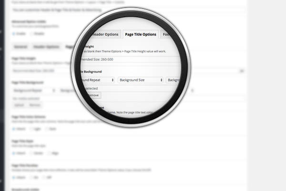Open the Background Repeat dropdown in the magnifier

[x=97, y=80]
